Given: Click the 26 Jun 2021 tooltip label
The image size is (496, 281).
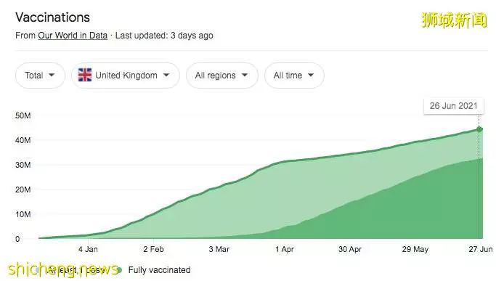Looking at the screenshot, I should click(x=454, y=106).
